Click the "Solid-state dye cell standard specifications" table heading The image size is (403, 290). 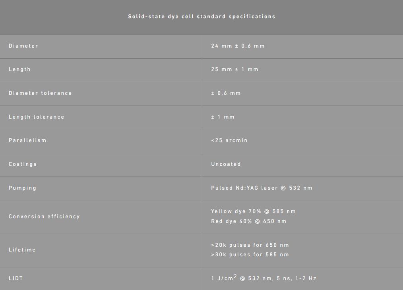click(201, 17)
